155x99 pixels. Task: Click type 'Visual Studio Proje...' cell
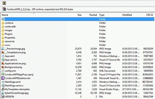(x=110, y=89)
